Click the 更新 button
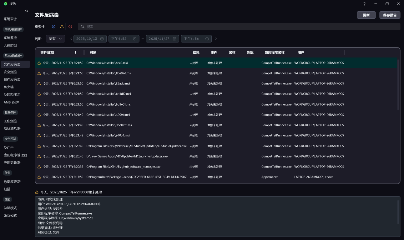The width and height of the screenshot is (404, 240). click(366, 15)
